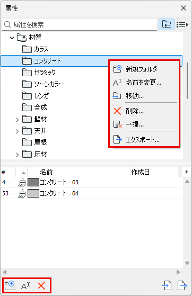Select the 壁材 folder row
Image resolution: width=192 pixels, height=296 pixels.
tap(34, 119)
